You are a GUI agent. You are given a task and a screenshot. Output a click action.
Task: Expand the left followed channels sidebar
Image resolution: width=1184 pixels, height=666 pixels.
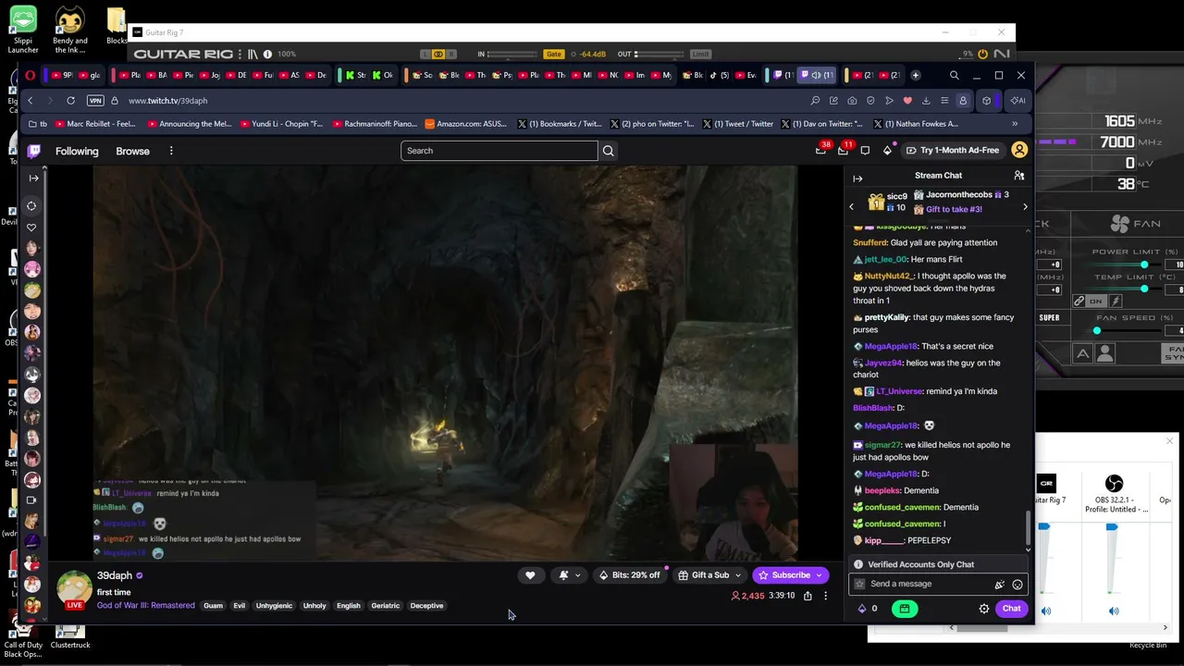[33, 178]
